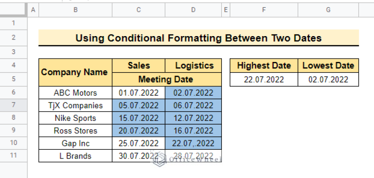This screenshot has height=178, width=374.
Task: Select the Logistics header cell
Action: click(193, 66)
